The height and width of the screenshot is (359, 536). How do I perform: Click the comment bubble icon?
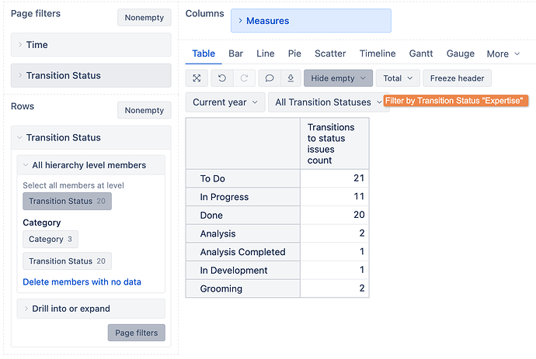tap(270, 78)
